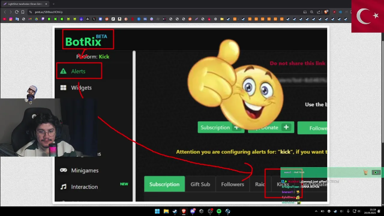This screenshot has height=216, width=384.
Task: Open site settings icon in address bar
Action: pyautogui.click(x=31, y=12)
